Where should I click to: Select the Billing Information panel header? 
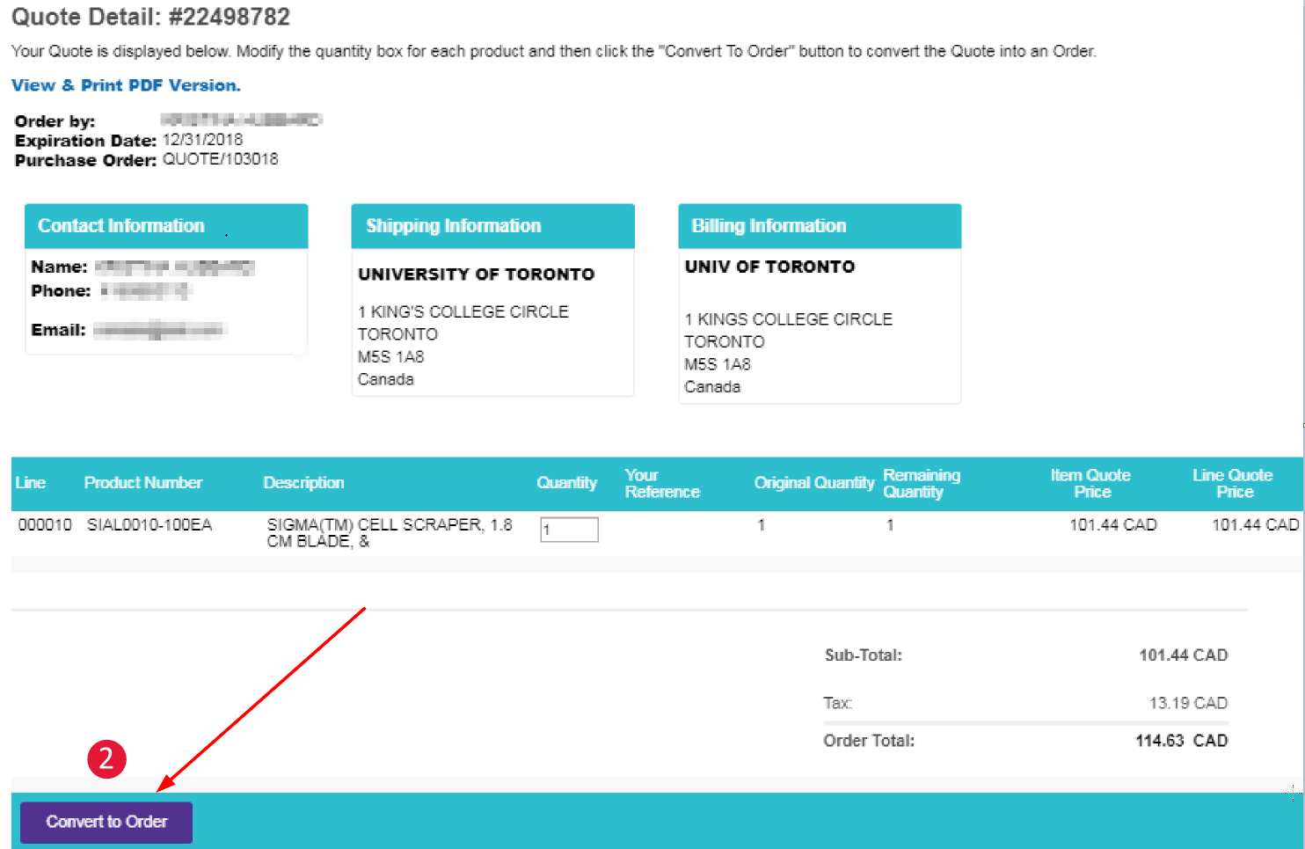769,226
